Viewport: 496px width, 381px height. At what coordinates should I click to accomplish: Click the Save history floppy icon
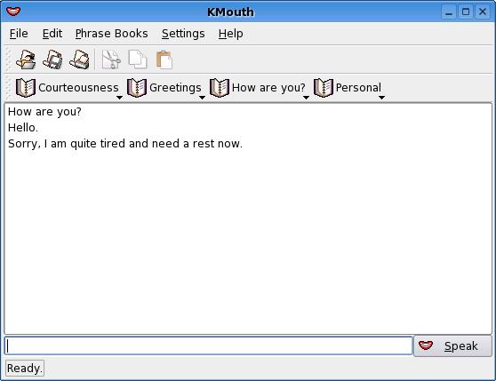pyautogui.click(x=52, y=60)
